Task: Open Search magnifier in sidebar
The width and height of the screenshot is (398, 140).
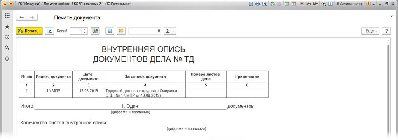Action: coord(7,48)
